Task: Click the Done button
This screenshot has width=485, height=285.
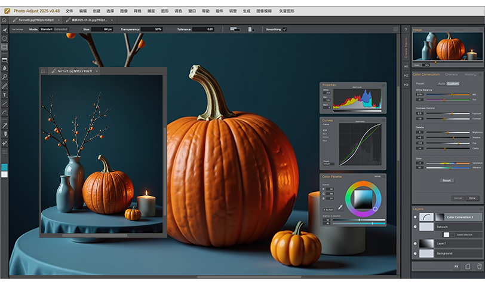Action: tap(472, 198)
